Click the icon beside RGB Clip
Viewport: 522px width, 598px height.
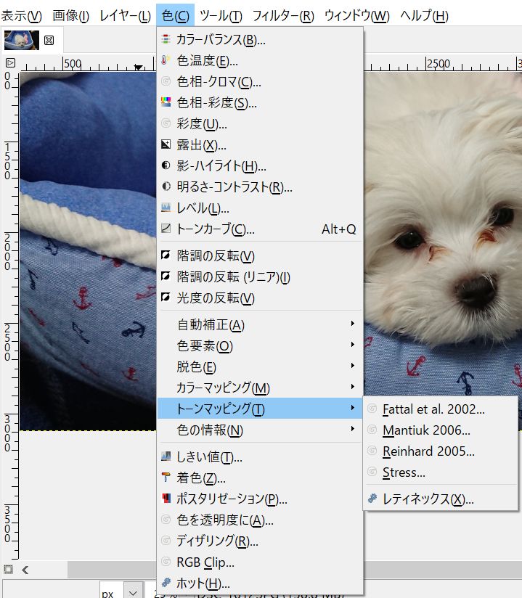tap(166, 562)
